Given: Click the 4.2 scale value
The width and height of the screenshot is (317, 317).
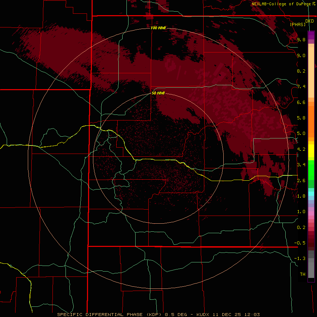Looking at the screenshot, I should pyautogui.click(x=301, y=149).
